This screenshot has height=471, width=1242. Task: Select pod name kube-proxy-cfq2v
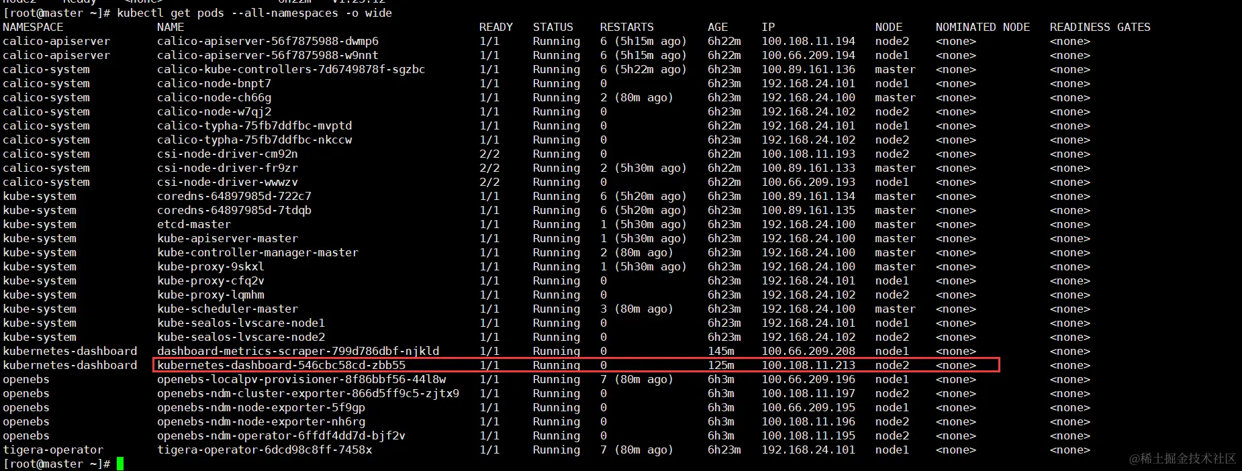click(211, 280)
